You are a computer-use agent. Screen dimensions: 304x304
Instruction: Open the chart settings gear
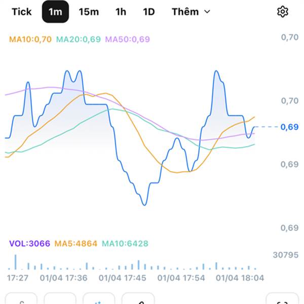click(x=282, y=12)
